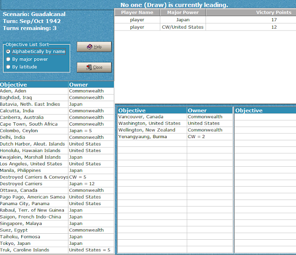
Task: Click the 'CW = 2' owner cell
Action: 210,137
